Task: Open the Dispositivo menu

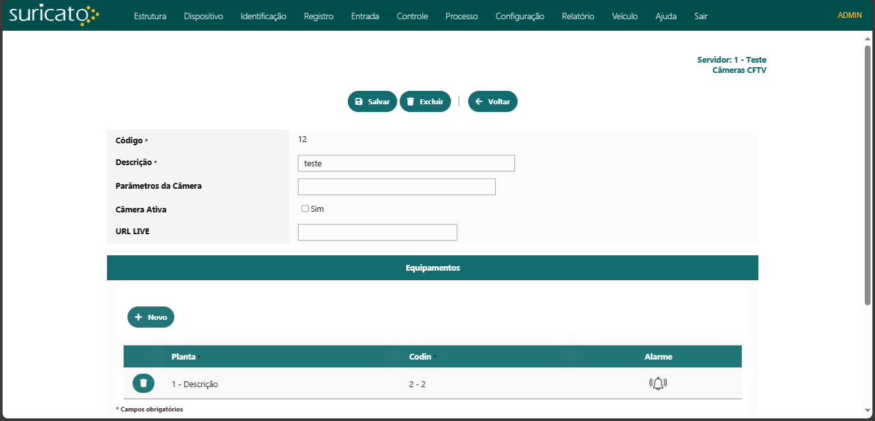Action: click(x=203, y=16)
